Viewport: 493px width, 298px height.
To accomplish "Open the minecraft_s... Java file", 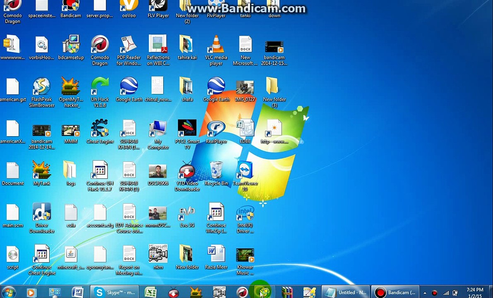I will pyautogui.click(x=71, y=257).
